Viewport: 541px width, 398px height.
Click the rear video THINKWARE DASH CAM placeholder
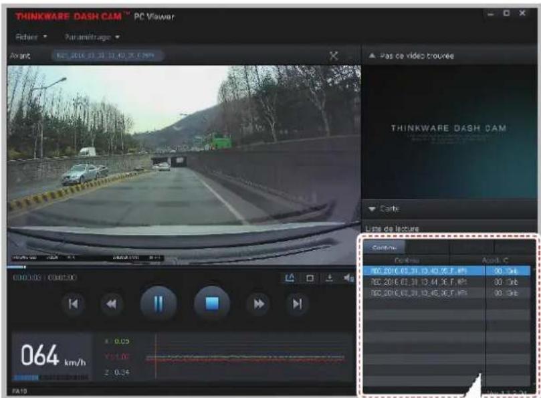(449, 132)
